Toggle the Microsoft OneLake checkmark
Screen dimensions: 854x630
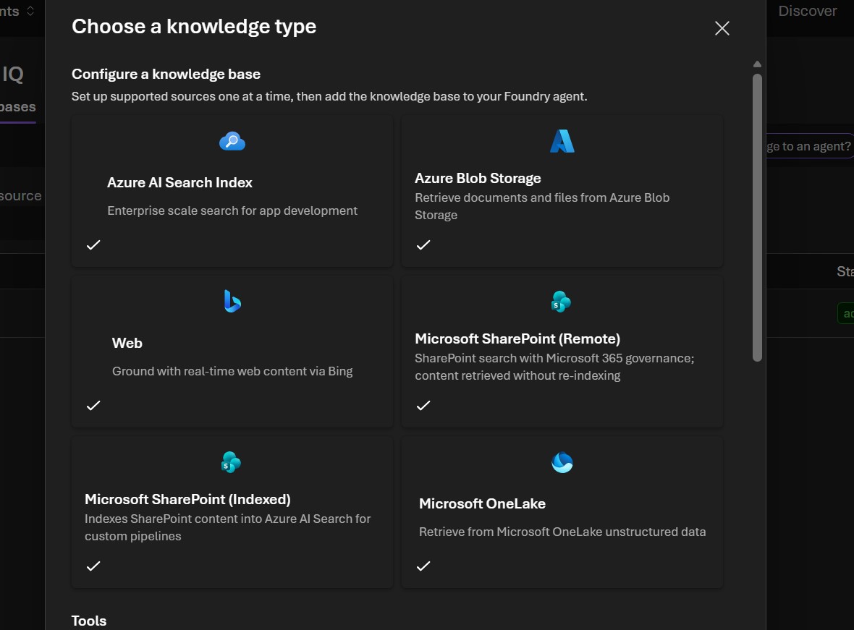coord(423,566)
